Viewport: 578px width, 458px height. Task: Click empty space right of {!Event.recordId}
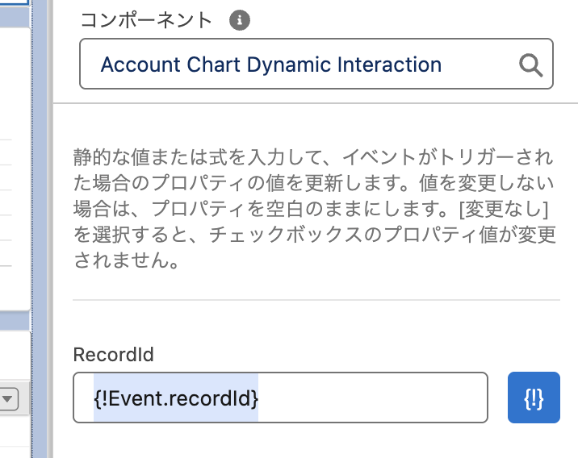[371, 398]
